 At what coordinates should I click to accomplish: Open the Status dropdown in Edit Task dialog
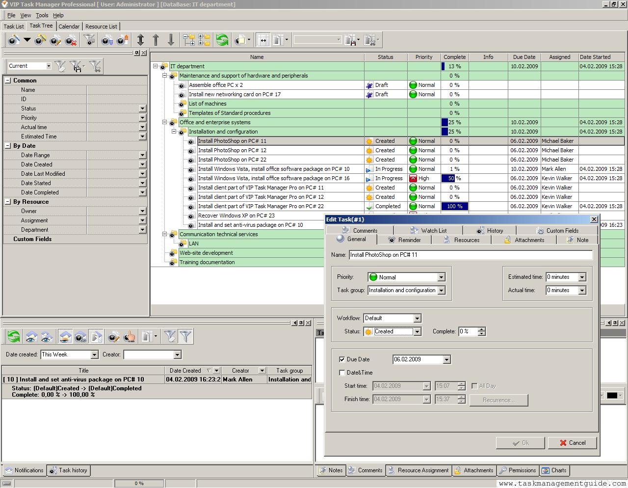click(x=417, y=332)
